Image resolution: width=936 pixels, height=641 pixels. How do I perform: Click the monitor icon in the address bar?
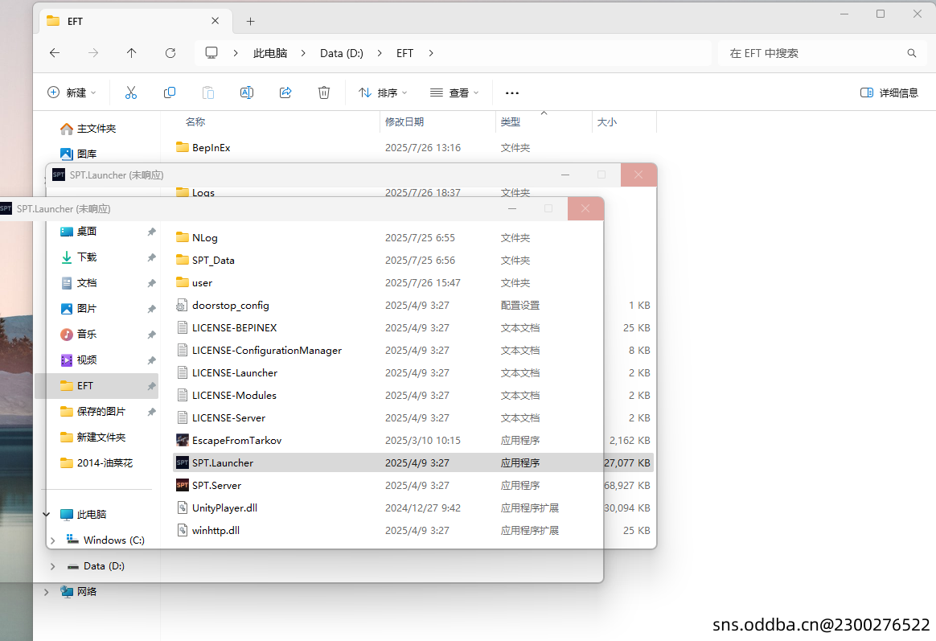[211, 53]
